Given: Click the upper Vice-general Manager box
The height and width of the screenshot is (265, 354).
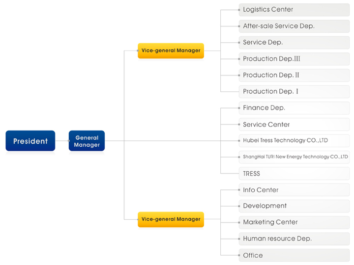Looking at the screenshot, I should point(171,51).
